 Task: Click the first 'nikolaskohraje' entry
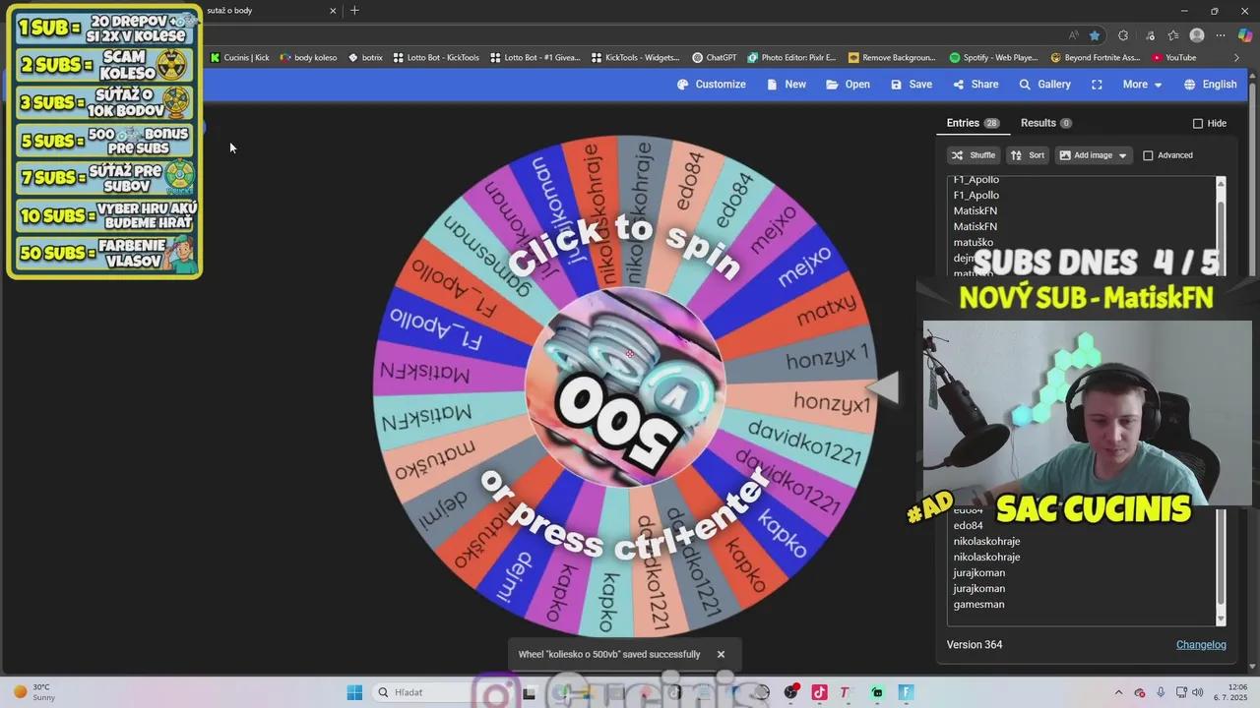pyautogui.click(x=986, y=542)
